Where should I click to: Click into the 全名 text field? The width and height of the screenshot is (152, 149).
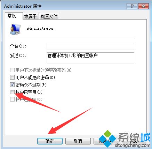click(90, 46)
